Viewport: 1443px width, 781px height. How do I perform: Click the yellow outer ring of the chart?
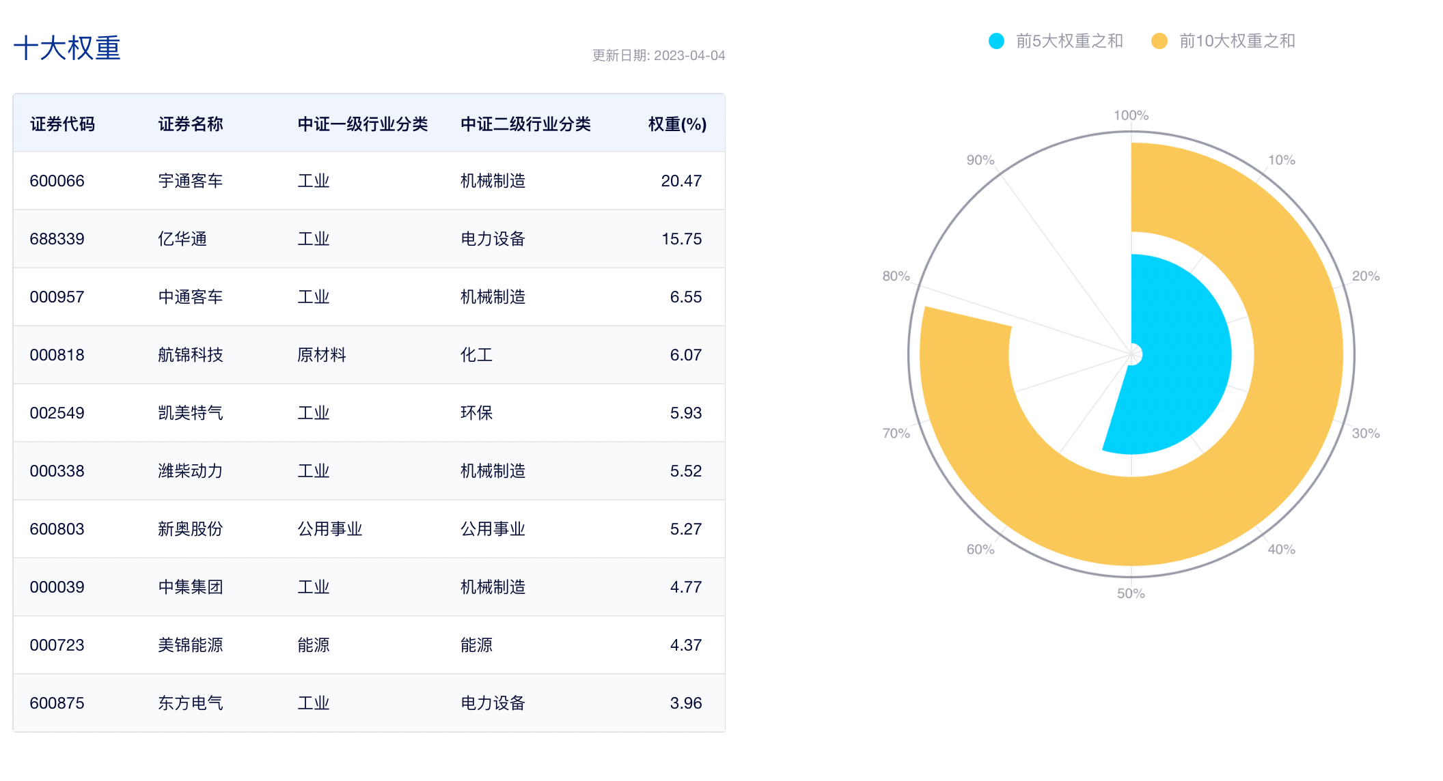pos(1298,355)
